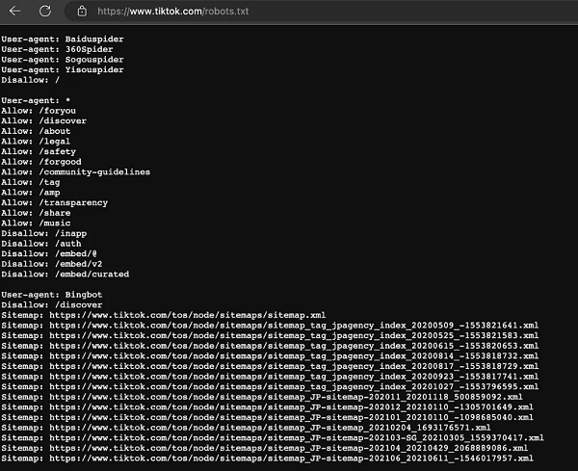Click the 'Allow: /safety' line

(39, 151)
